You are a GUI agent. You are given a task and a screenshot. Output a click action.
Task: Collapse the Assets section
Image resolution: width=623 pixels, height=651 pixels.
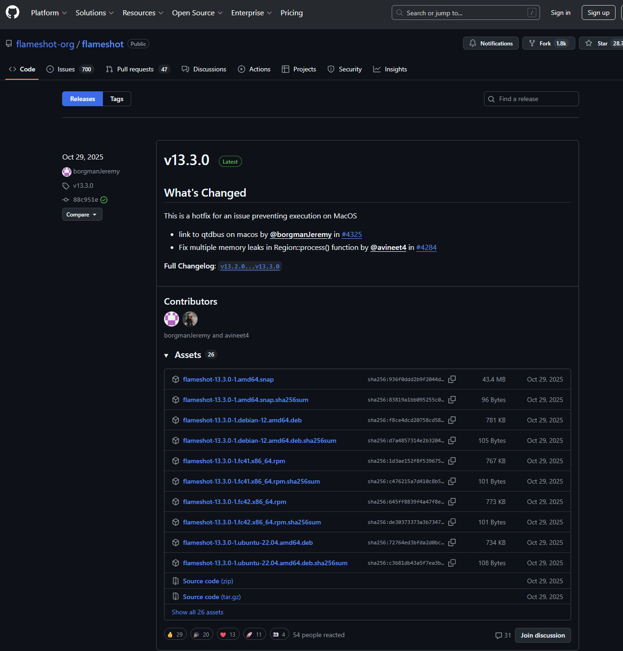point(166,355)
